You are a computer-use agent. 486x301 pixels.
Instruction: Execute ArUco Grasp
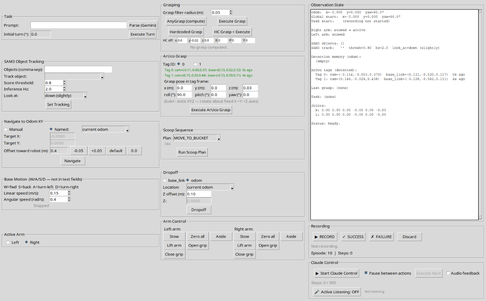pos(211,110)
